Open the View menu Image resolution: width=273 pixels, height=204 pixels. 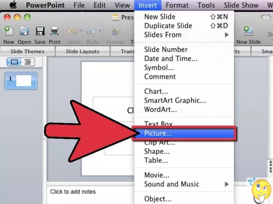(122, 5)
